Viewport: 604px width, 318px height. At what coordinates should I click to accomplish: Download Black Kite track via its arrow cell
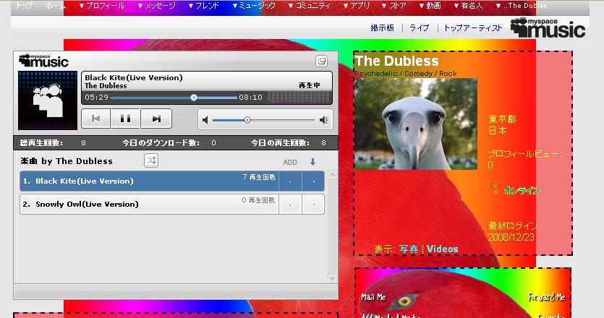point(313,181)
